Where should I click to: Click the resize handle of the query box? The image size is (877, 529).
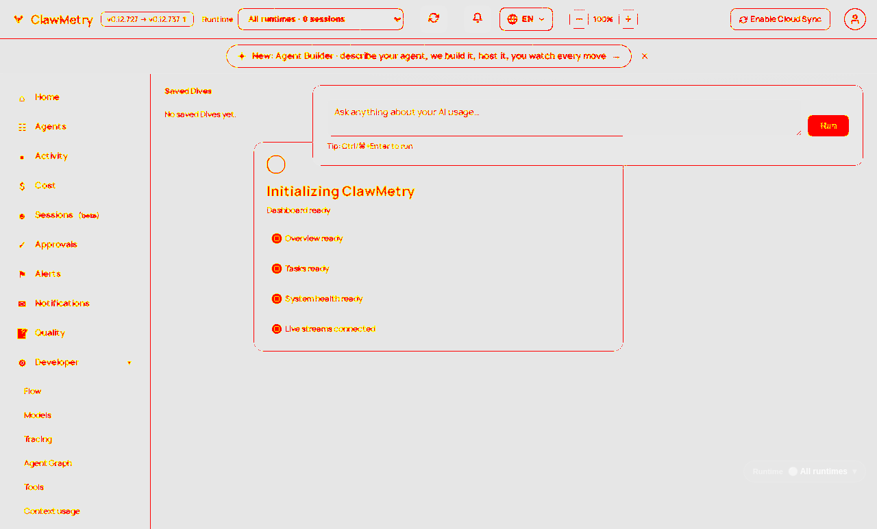798,132
